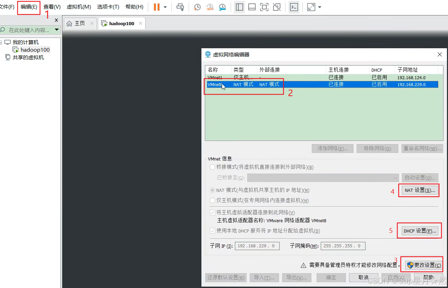Select 共享的虚拟机 in the library tree
This screenshot has height=288, width=448.
28,58
